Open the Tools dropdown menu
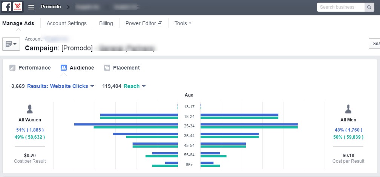The image size is (380, 177). [x=183, y=23]
